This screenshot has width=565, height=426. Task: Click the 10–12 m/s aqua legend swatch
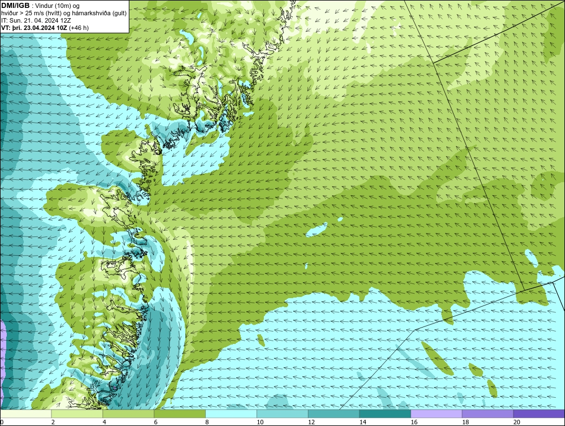pos(282,414)
